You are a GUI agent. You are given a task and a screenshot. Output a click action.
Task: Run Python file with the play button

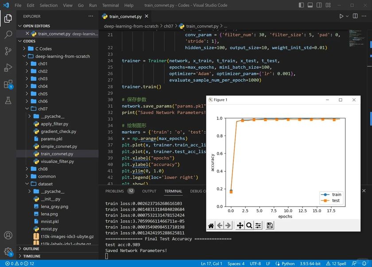(x=341, y=16)
